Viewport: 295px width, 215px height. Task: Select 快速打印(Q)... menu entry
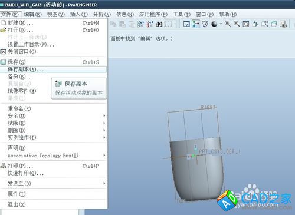click(54, 173)
